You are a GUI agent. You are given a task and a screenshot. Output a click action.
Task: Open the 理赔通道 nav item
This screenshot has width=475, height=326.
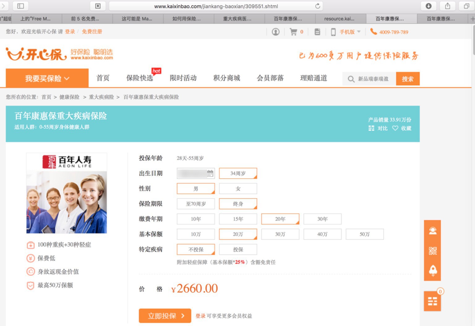pos(314,78)
